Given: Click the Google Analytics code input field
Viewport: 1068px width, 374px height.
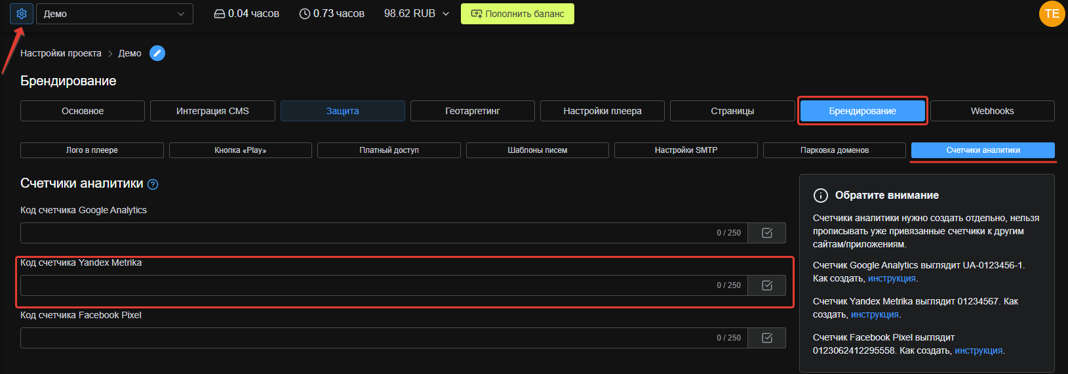Looking at the screenshot, I should pos(384,233).
